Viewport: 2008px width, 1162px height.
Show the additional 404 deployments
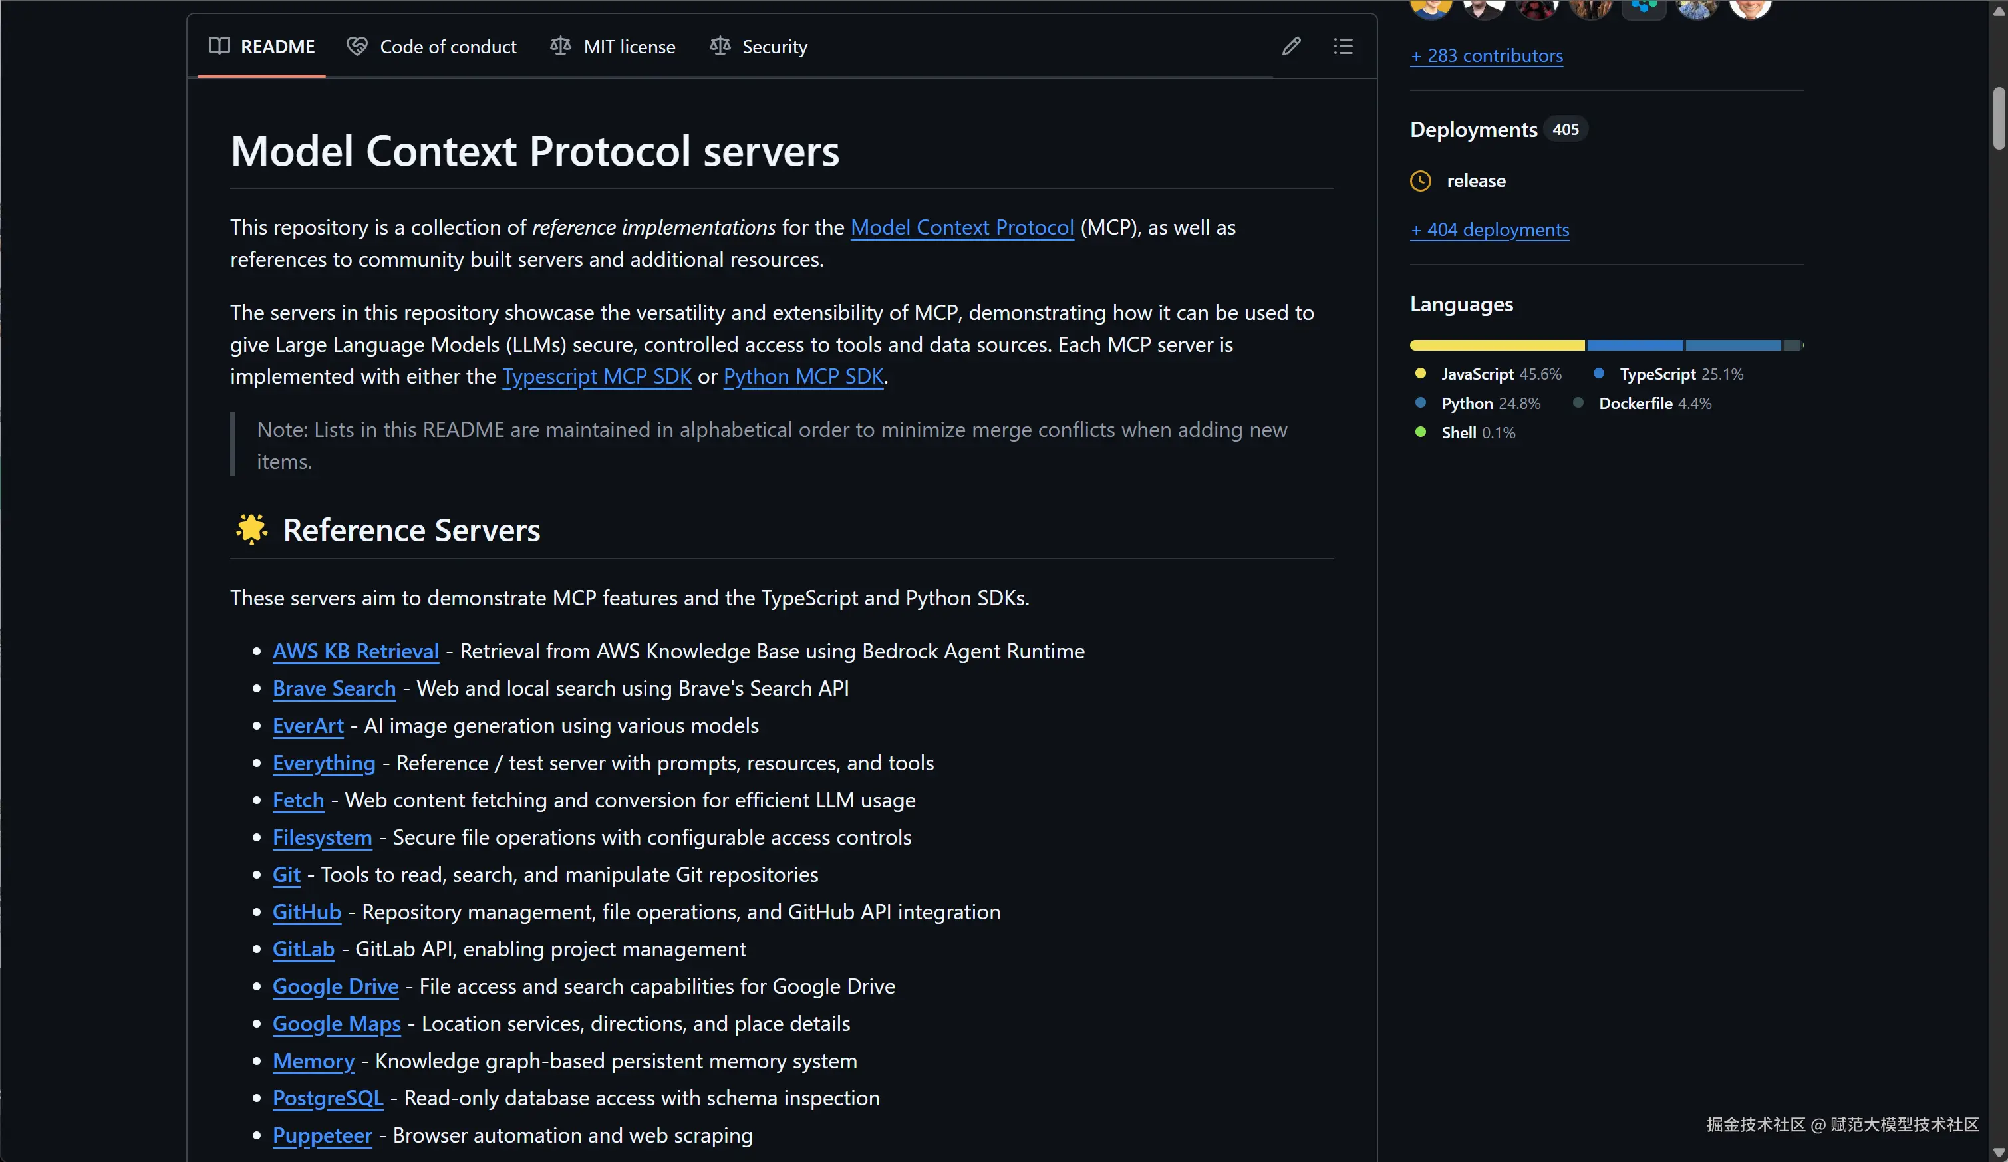1489,229
